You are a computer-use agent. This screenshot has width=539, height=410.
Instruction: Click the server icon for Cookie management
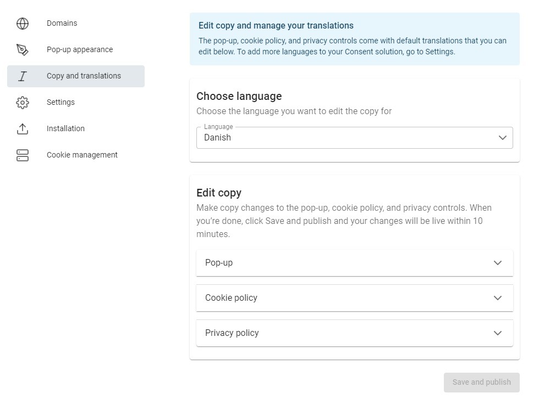tap(23, 155)
